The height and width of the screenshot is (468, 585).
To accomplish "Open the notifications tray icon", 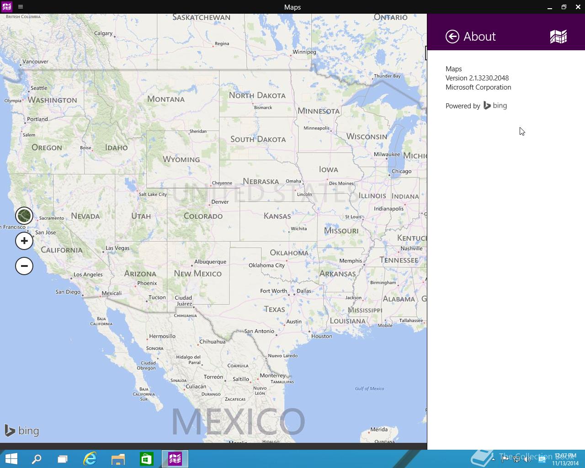I will click(x=542, y=459).
